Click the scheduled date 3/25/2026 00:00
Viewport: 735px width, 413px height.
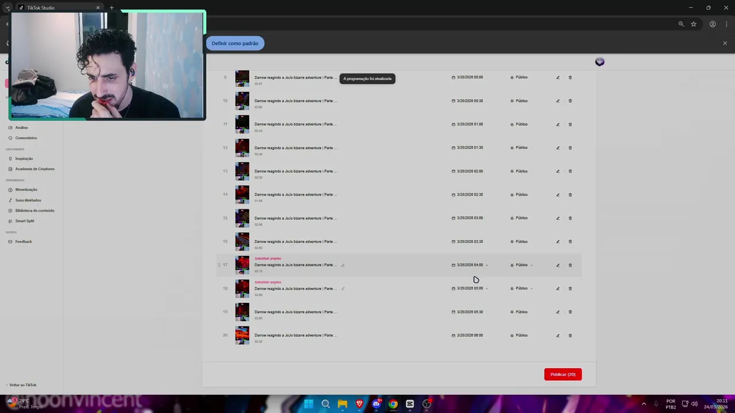coord(470,77)
